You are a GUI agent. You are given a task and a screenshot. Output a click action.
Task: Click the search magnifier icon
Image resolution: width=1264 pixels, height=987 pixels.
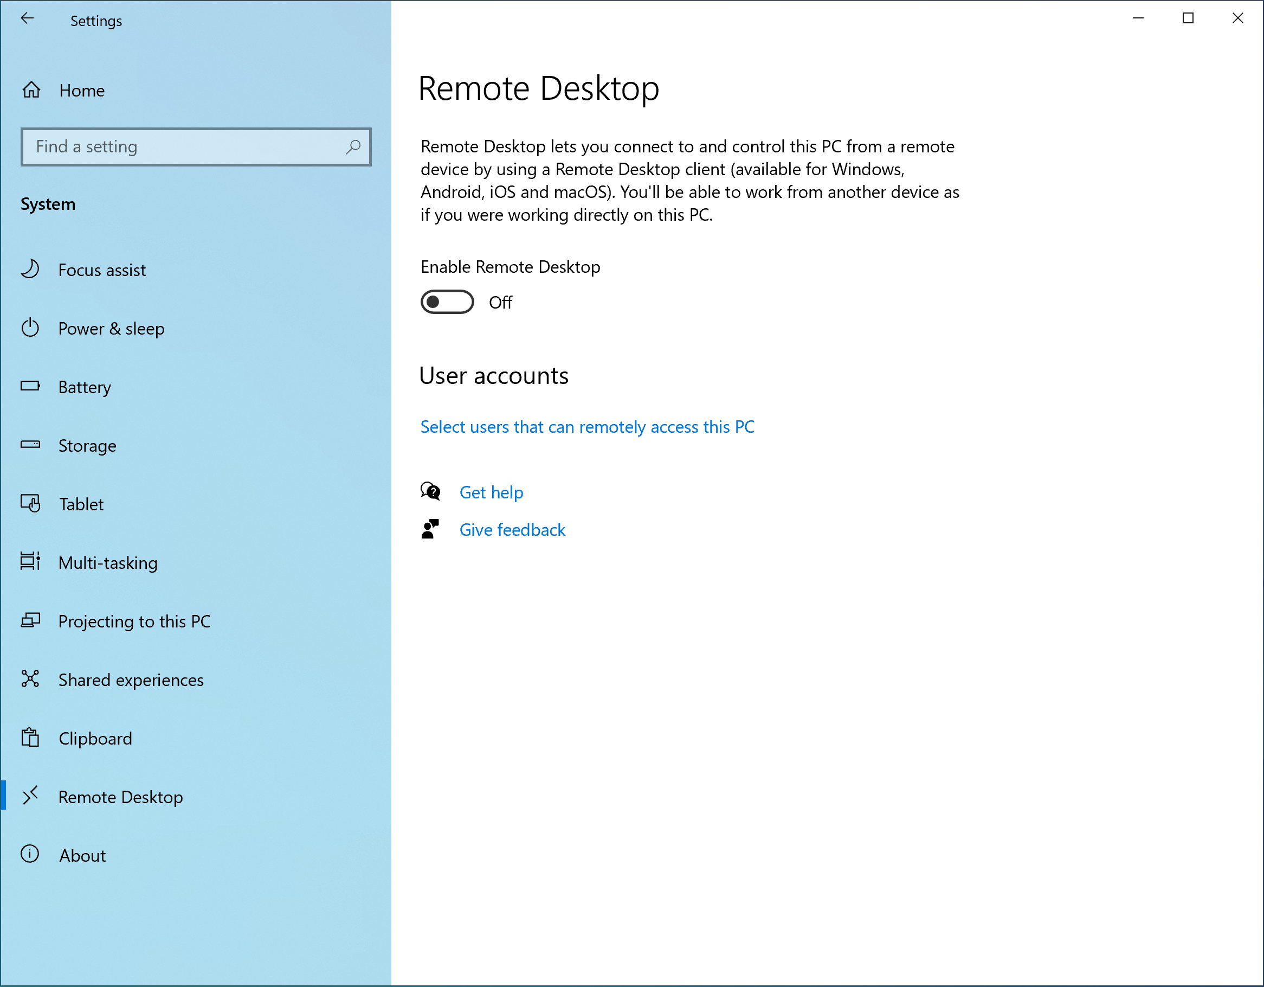352,147
